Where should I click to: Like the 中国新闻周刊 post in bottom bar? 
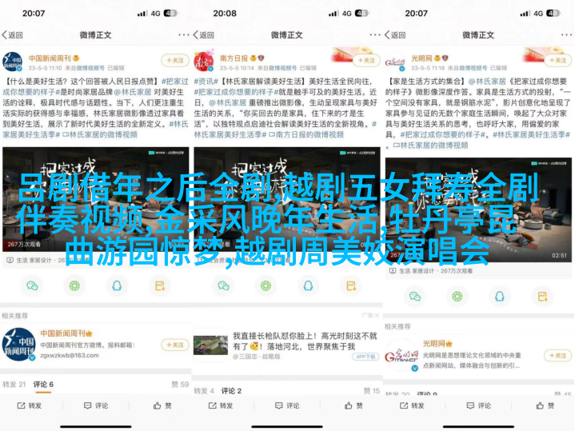click(x=158, y=405)
